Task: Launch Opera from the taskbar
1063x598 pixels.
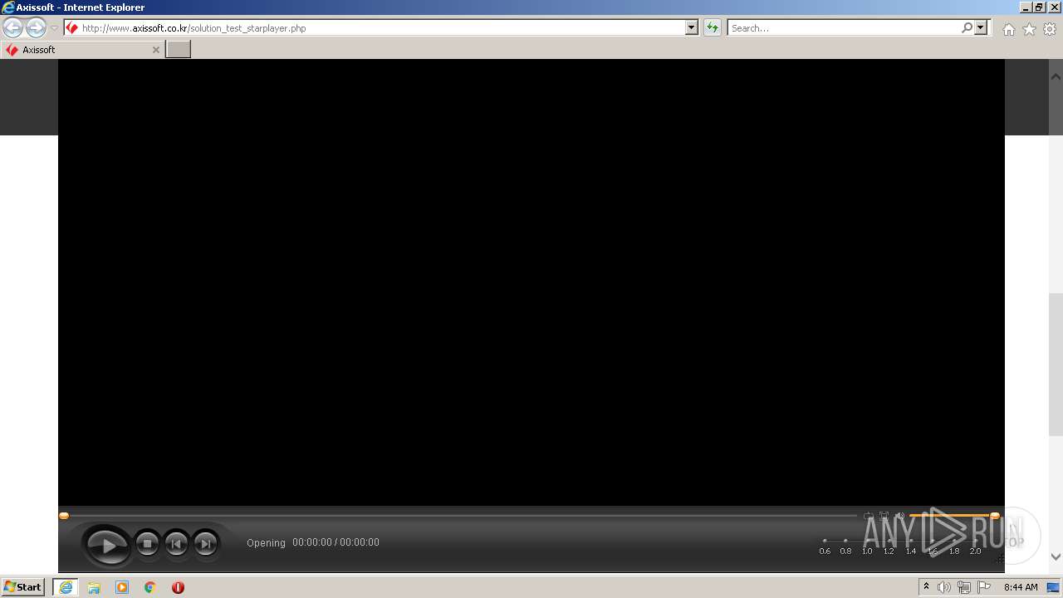Action: (178, 587)
